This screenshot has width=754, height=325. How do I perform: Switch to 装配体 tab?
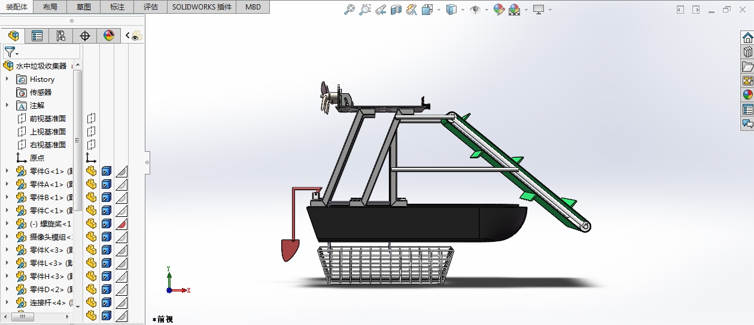[x=17, y=7]
